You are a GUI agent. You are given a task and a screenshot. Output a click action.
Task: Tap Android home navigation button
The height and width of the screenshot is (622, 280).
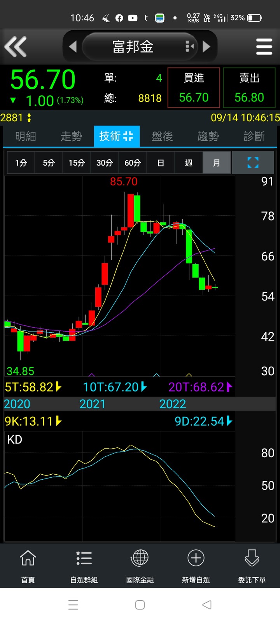140,605
